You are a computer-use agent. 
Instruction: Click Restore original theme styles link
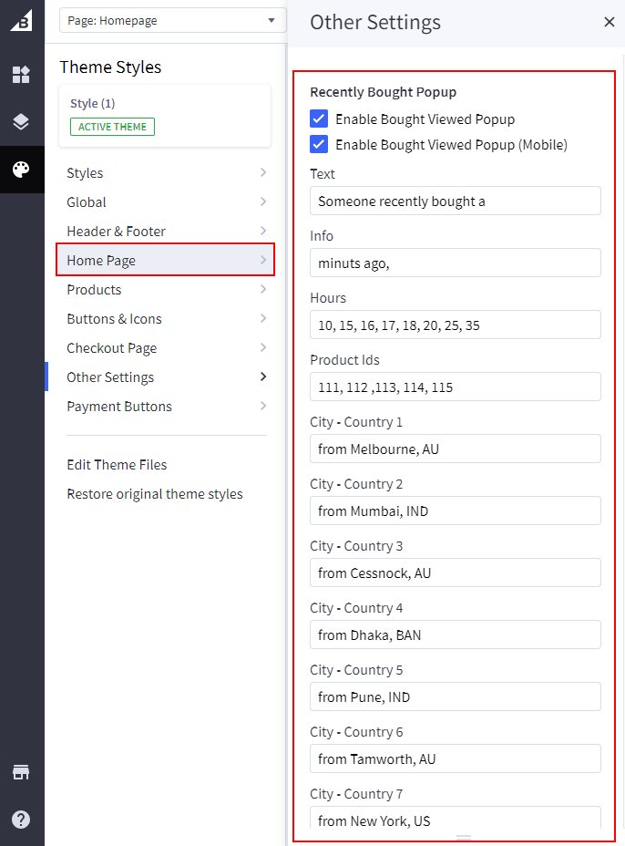pos(155,494)
